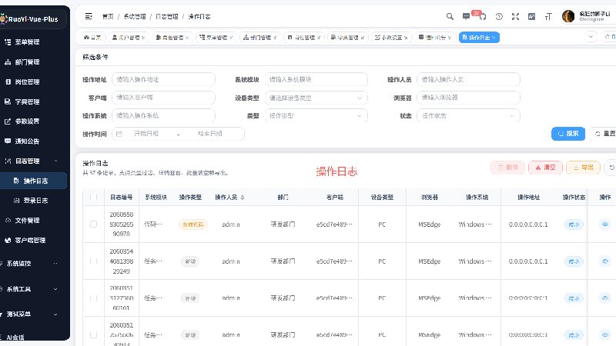Expand the 系统工具 sidebar group
616x346 pixels.
pyautogui.click(x=33, y=289)
